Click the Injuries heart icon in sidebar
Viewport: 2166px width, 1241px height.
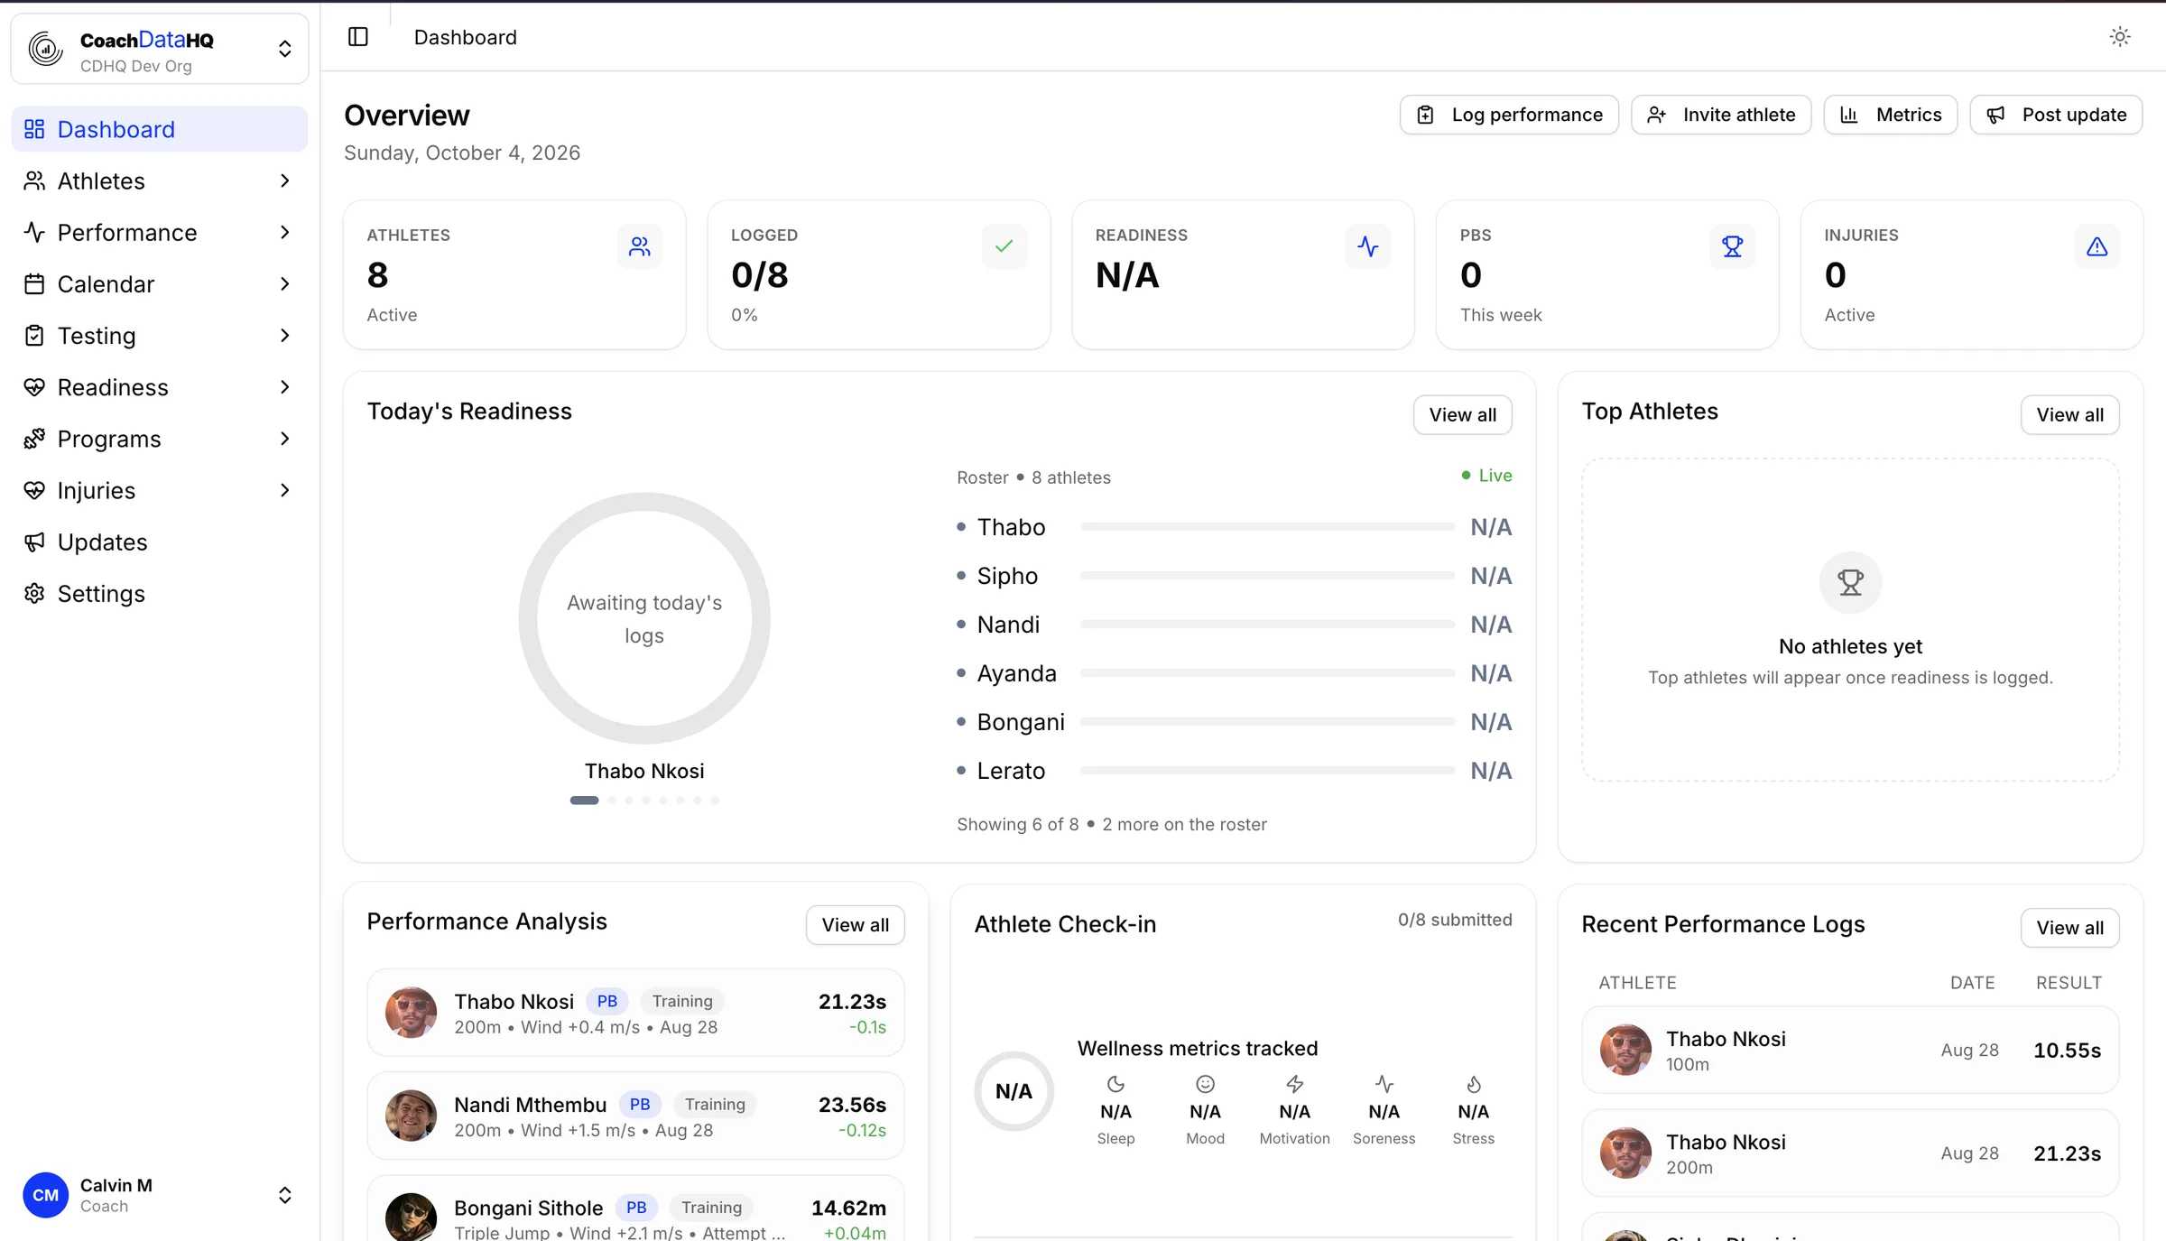pyautogui.click(x=34, y=489)
